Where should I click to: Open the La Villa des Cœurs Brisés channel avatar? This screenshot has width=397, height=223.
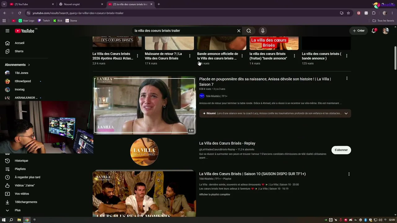[x=144, y=152]
